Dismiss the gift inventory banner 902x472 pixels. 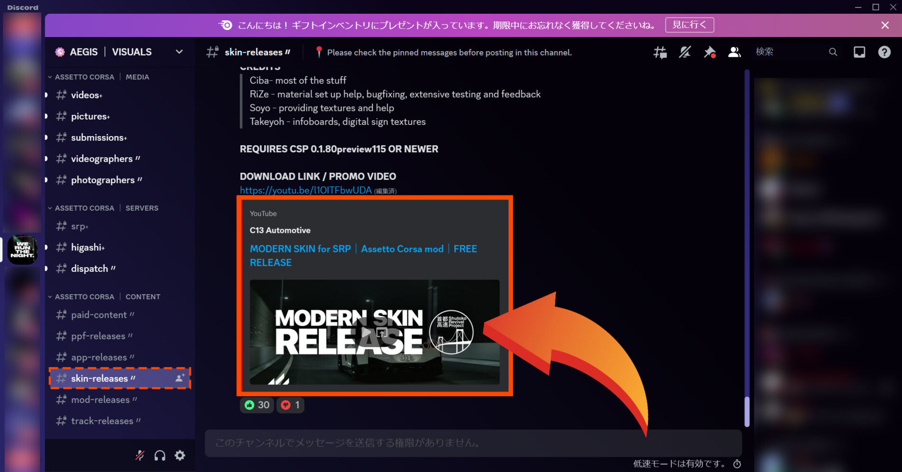click(x=885, y=25)
